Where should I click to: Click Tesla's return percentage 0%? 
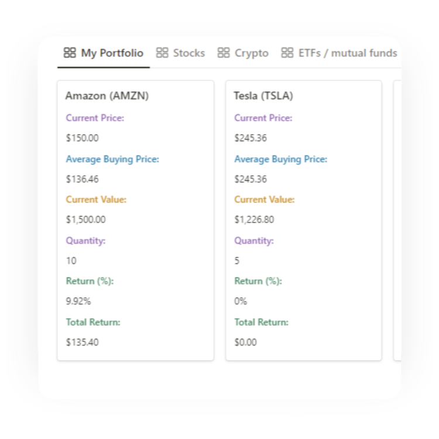point(241,301)
